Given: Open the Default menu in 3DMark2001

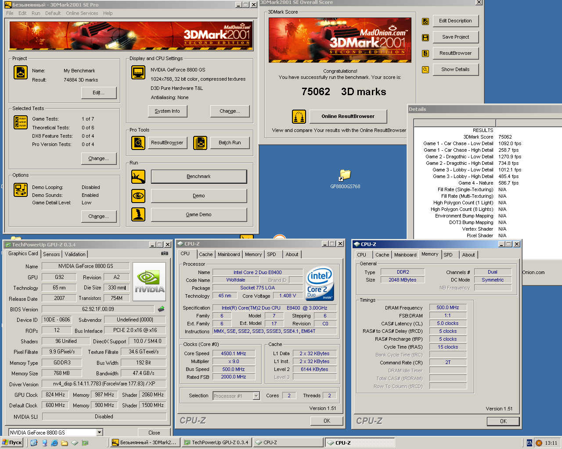Looking at the screenshot, I should (53, 13).
